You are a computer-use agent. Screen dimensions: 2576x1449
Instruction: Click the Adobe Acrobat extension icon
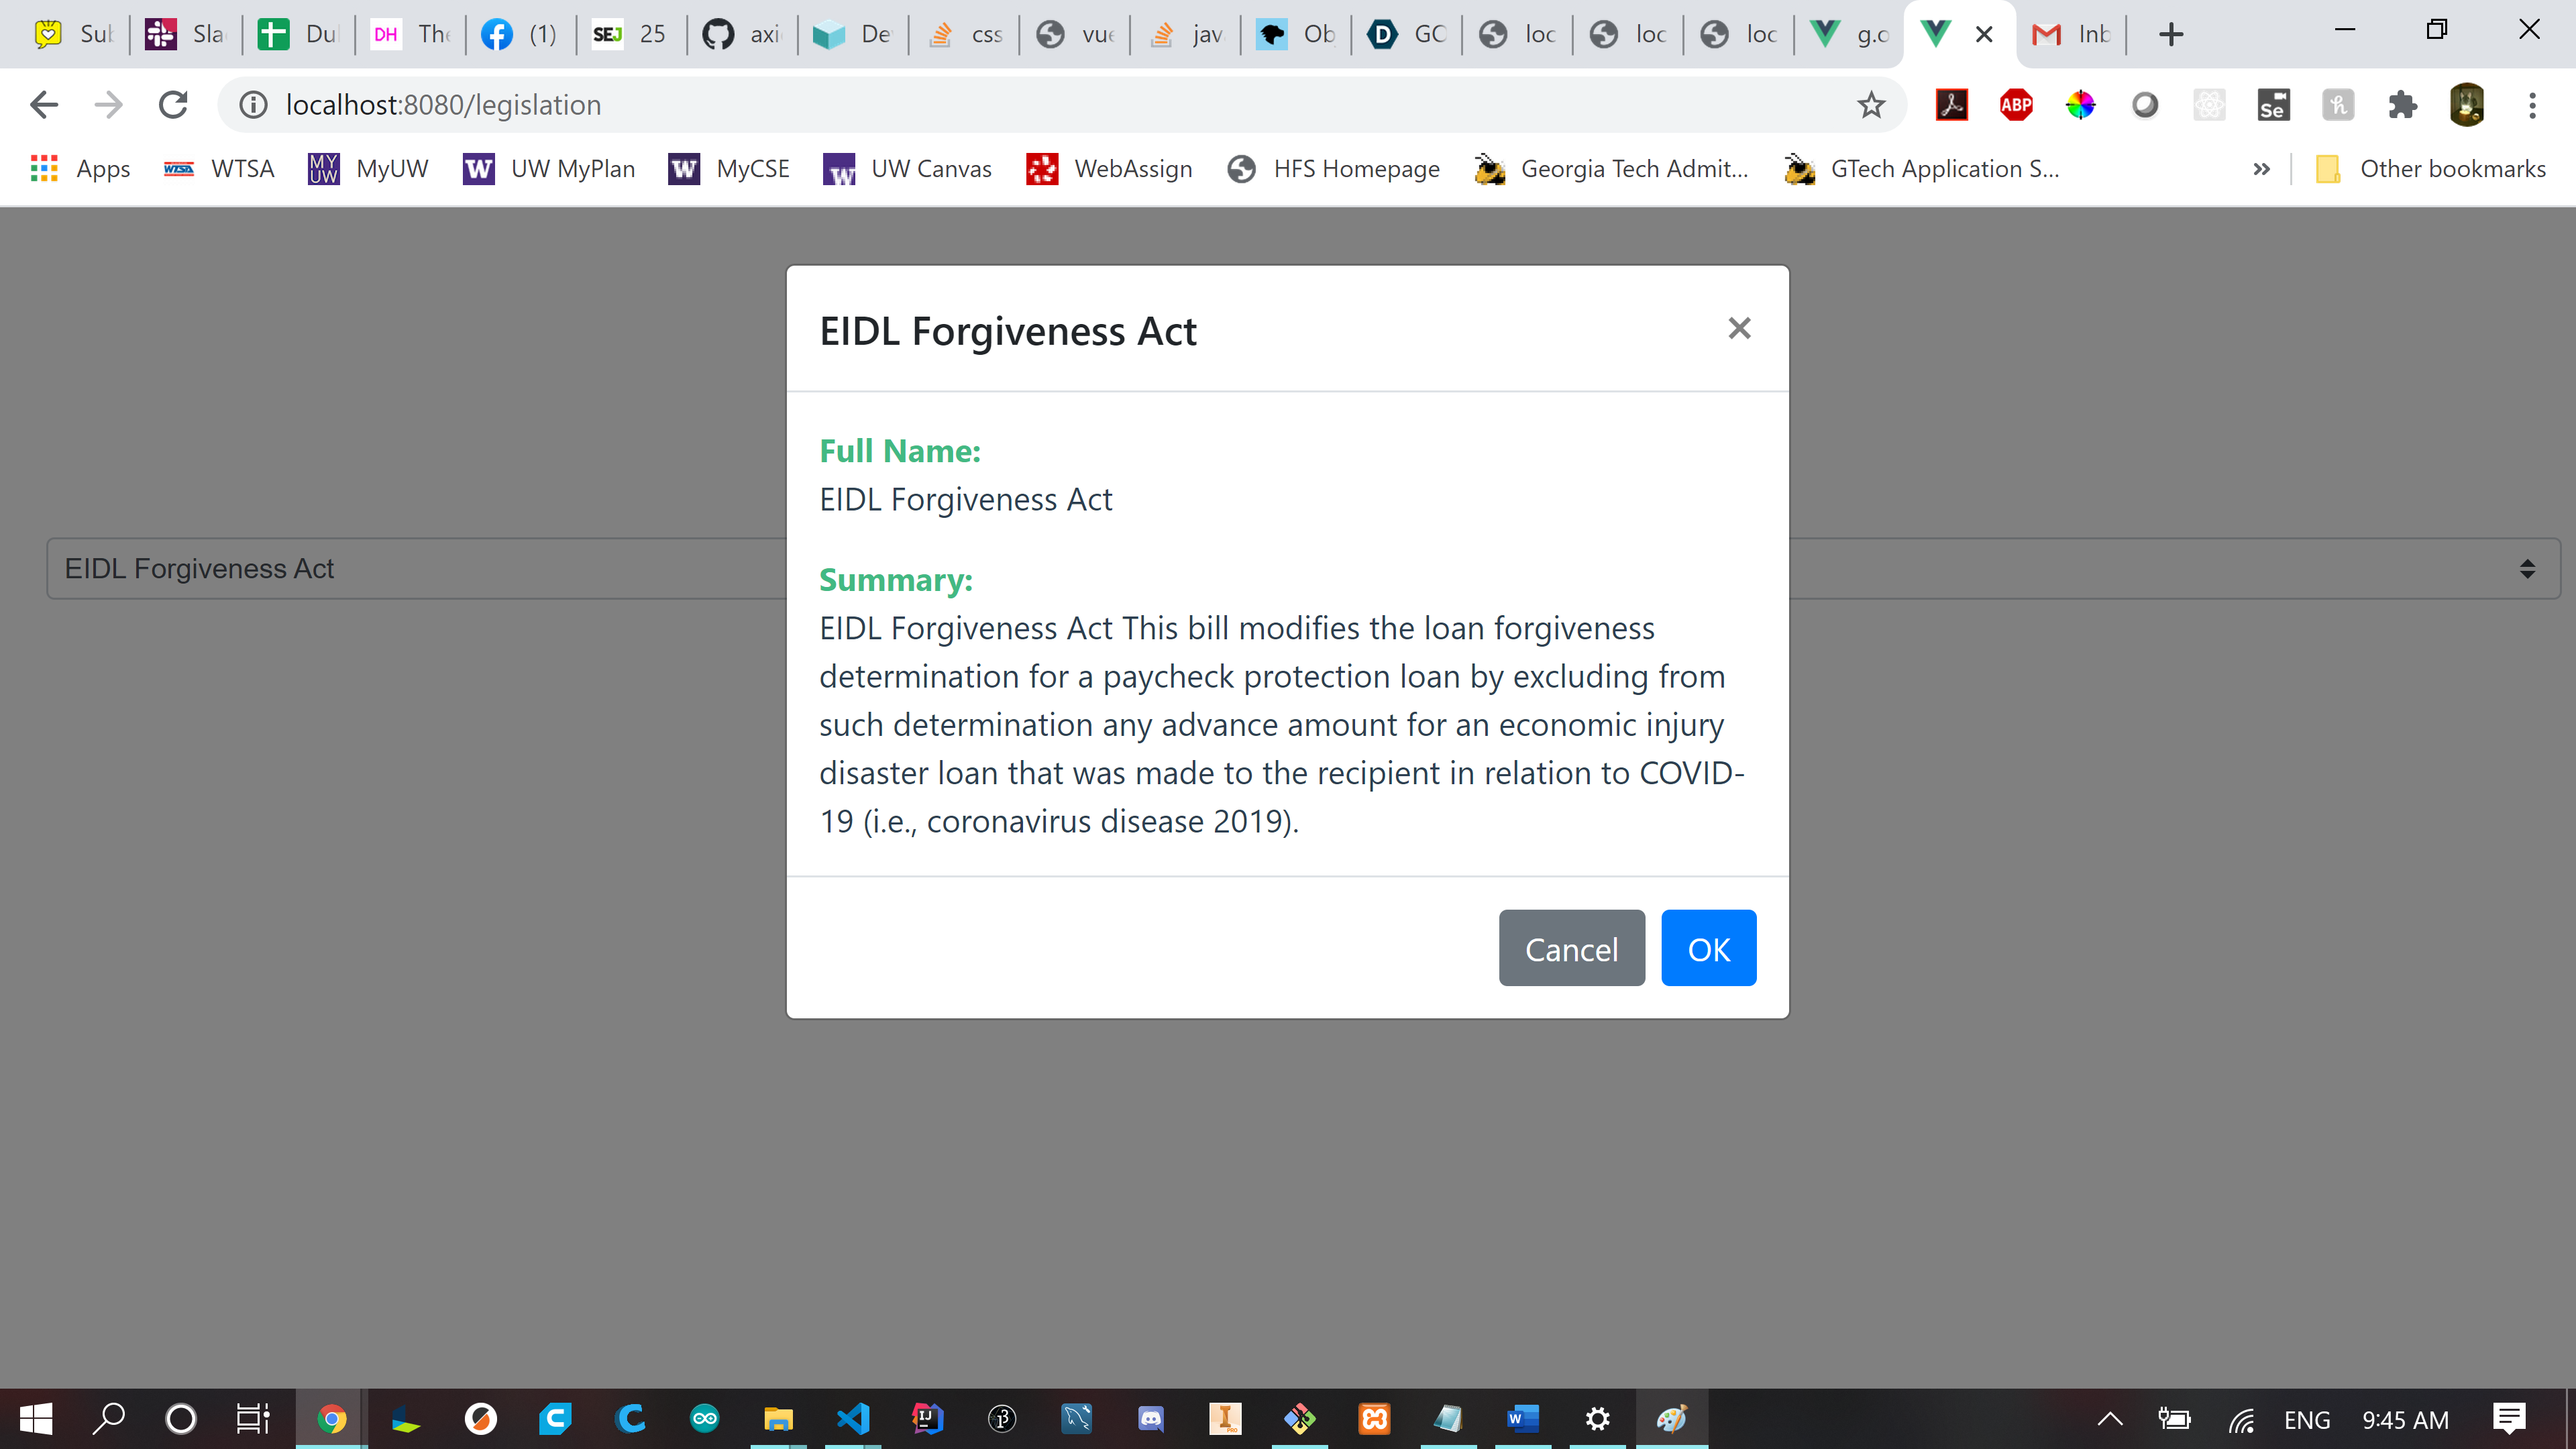click(1951, 105)
